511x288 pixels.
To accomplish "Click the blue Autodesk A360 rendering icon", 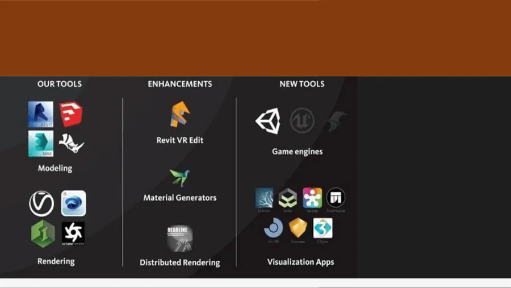I will (74, 203).
